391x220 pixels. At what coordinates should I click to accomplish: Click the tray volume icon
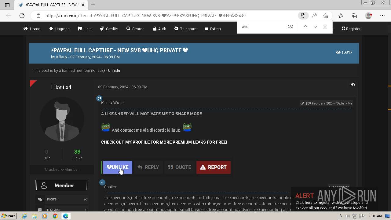347,216
